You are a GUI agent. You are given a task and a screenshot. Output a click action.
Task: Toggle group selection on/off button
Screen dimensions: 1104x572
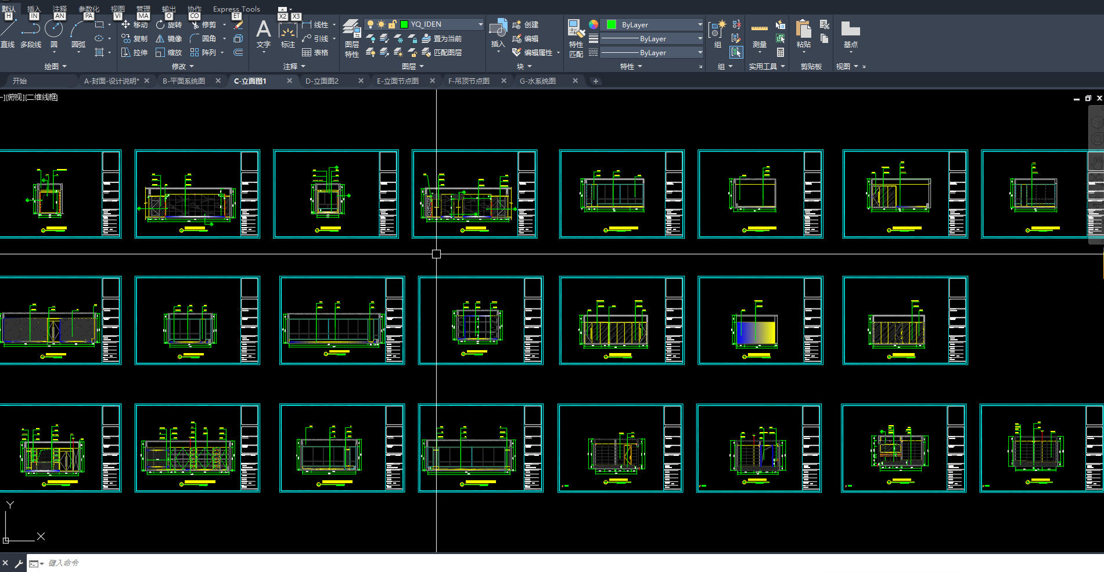(x=736, y=53)
